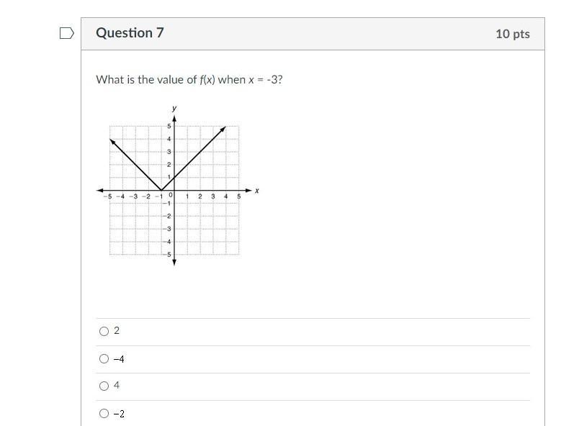This screenshot has width=579, height=426.
Task: Click the x axis label on graph
Action: [257, 191]
